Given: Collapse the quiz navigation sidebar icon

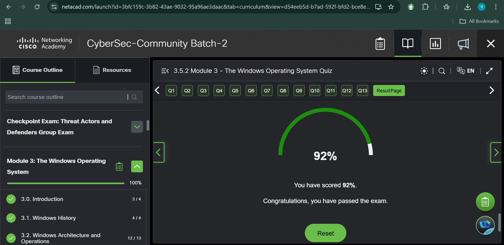Looking at the screenshot, I should coord(165,70).
